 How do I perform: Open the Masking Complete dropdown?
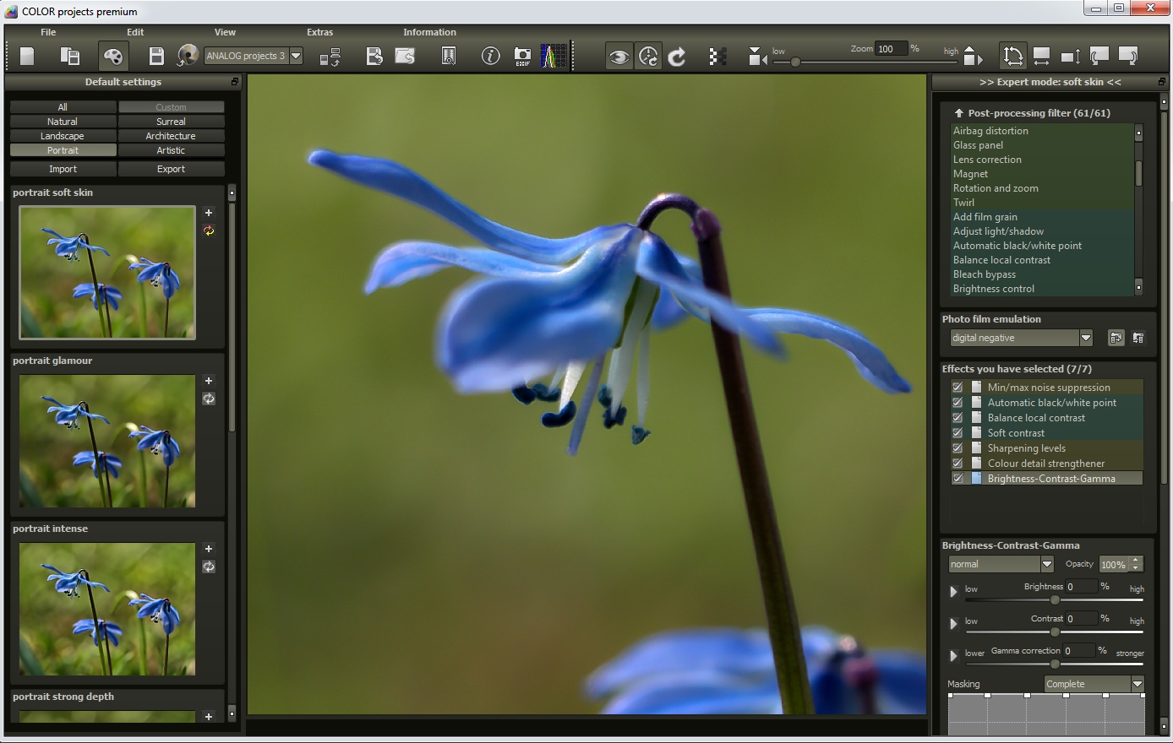[x=1137, y=684]
